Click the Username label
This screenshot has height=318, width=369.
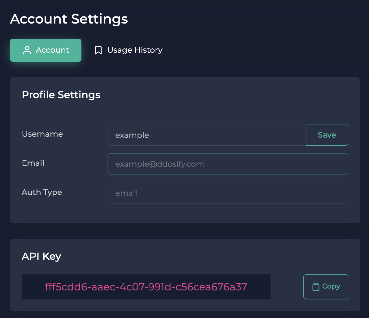click(x=42, y=134)
